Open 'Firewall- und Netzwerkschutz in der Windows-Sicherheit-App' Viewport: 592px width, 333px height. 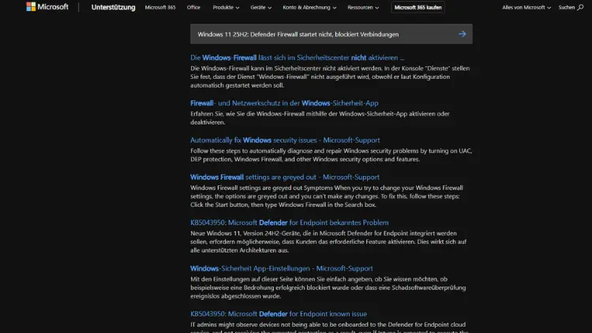[x=284, y=103]
